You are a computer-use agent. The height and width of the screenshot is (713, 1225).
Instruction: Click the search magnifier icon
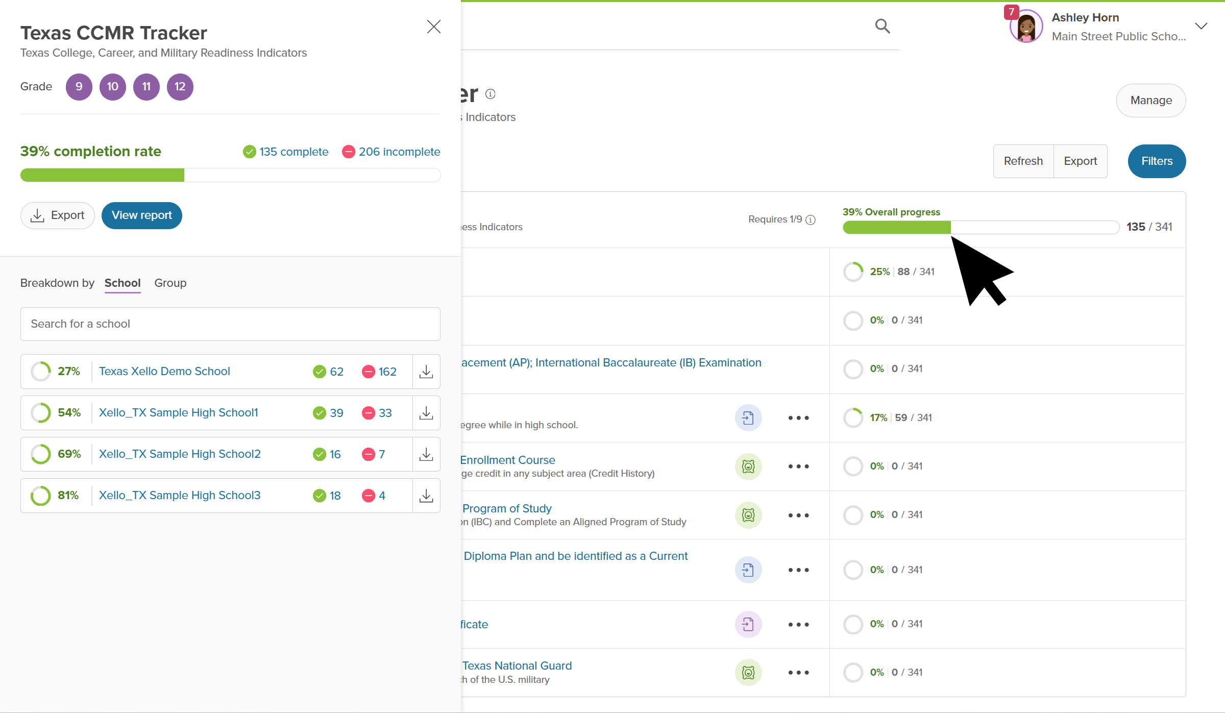(882, 26)
